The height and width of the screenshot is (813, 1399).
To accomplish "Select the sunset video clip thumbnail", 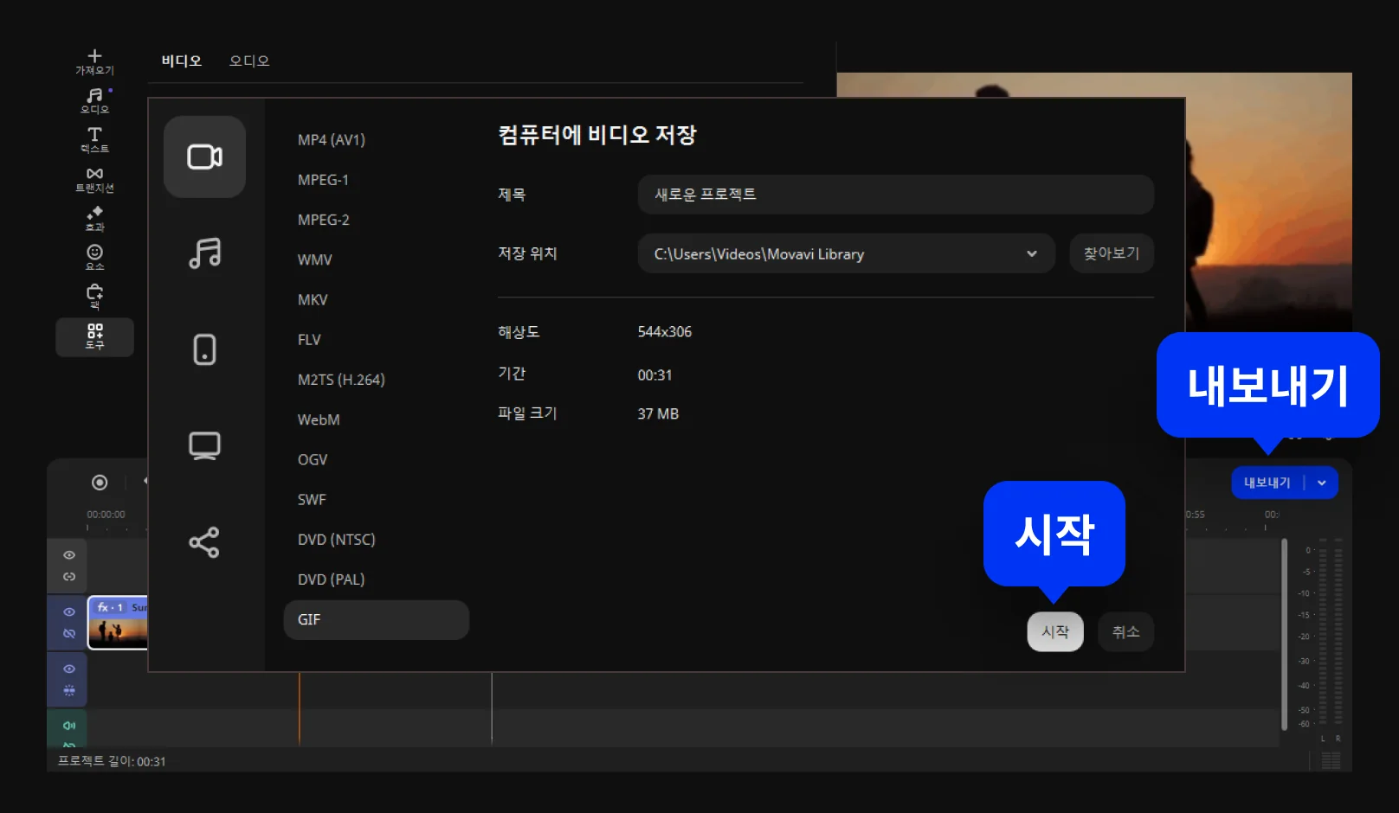I will 118,623.
